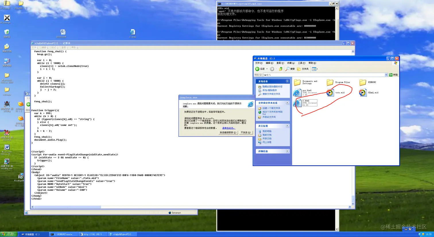This screenshot has height=237, width=434.
Task: Open the forward button history dropdown arrow
Action: (276, 69)
